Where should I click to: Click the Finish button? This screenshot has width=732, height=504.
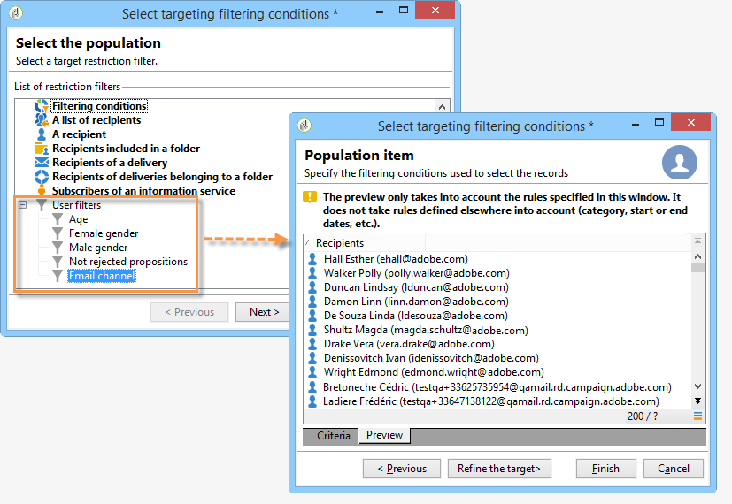tap(605, 469)
